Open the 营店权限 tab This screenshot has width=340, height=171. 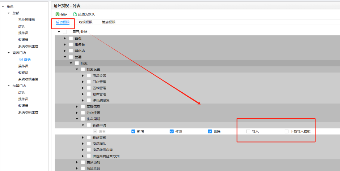click(x=109, y=22)
